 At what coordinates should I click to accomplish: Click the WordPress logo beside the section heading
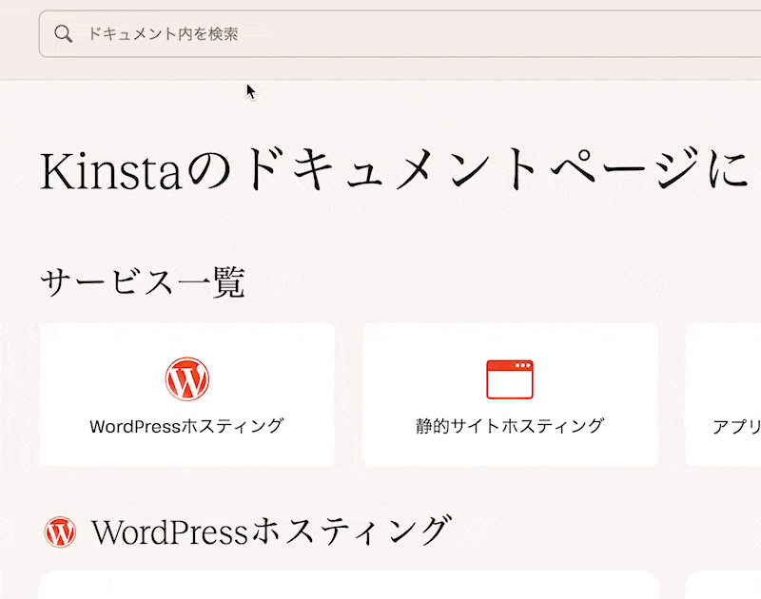(60, 532)
